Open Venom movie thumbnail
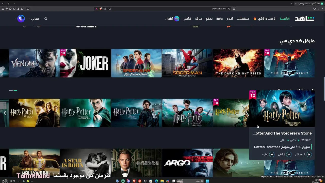Screen dimensions: 325x183 [x=34, y=63]
